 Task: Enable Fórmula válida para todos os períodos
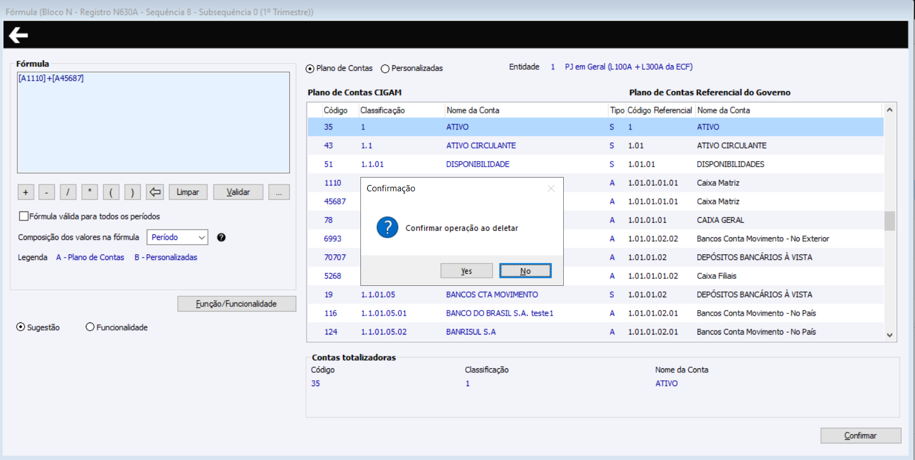click(x=24, y=216)
